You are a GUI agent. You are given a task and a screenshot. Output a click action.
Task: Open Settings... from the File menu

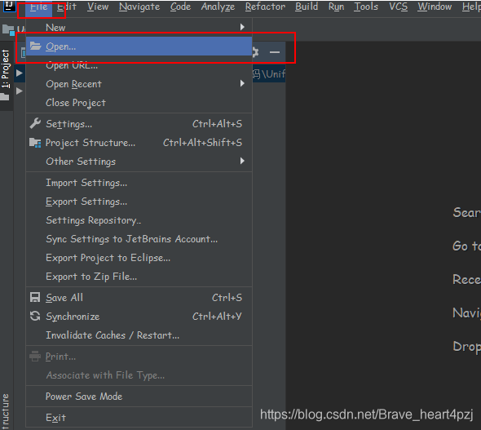[139, 124]
